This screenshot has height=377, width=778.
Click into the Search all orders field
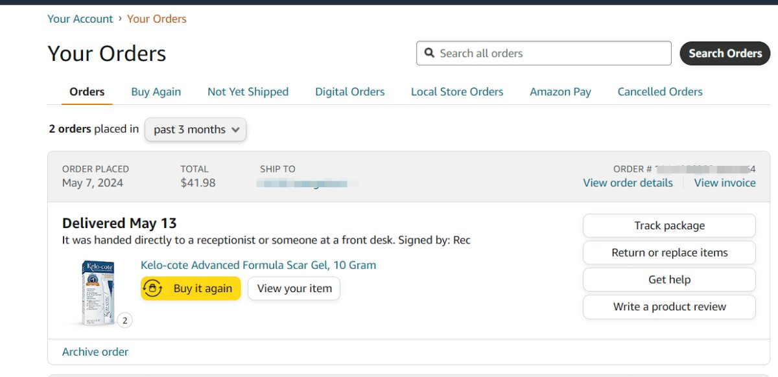[551, 53]
